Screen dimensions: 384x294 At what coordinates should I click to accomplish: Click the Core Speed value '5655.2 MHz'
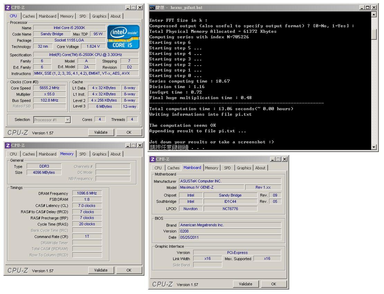click(x=50, y=88)
